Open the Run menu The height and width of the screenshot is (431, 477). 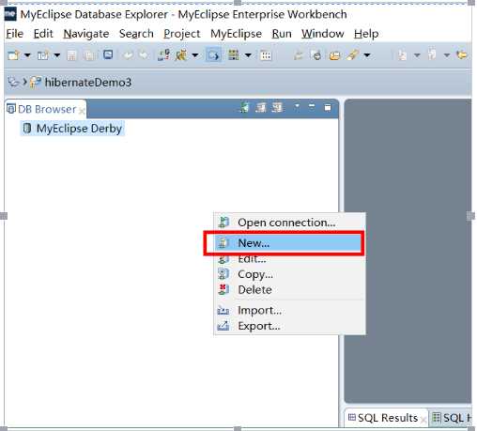[x=282, y=34]
